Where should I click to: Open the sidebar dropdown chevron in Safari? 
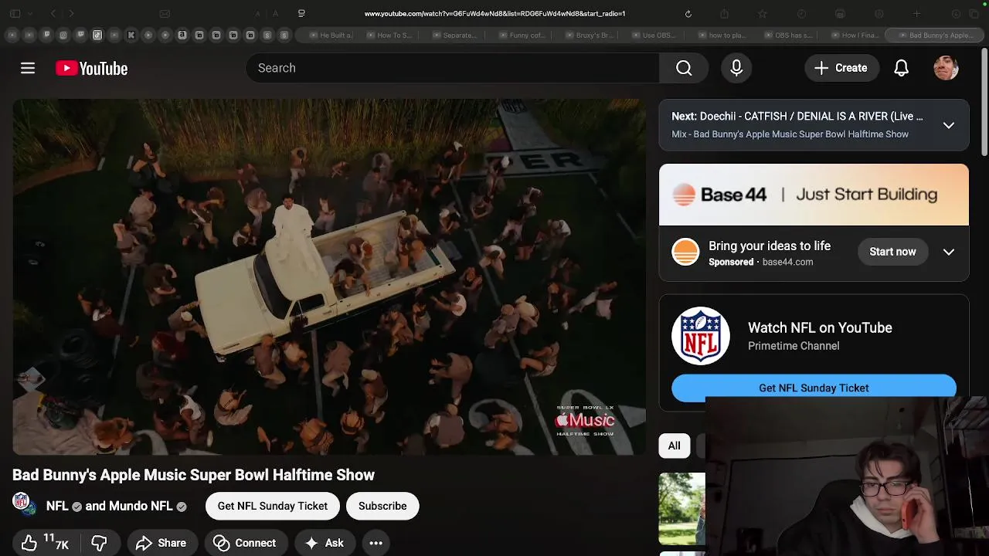point(30,14)
